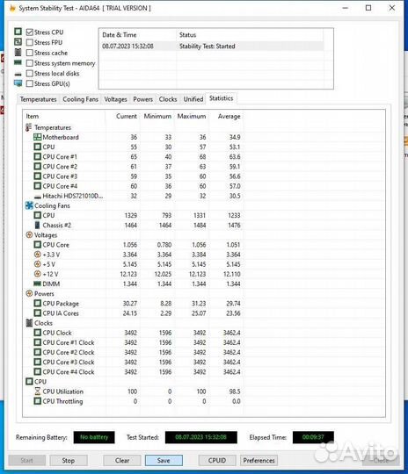
Task: Select the CPU IA Cores power row
Action: (134, 313)
